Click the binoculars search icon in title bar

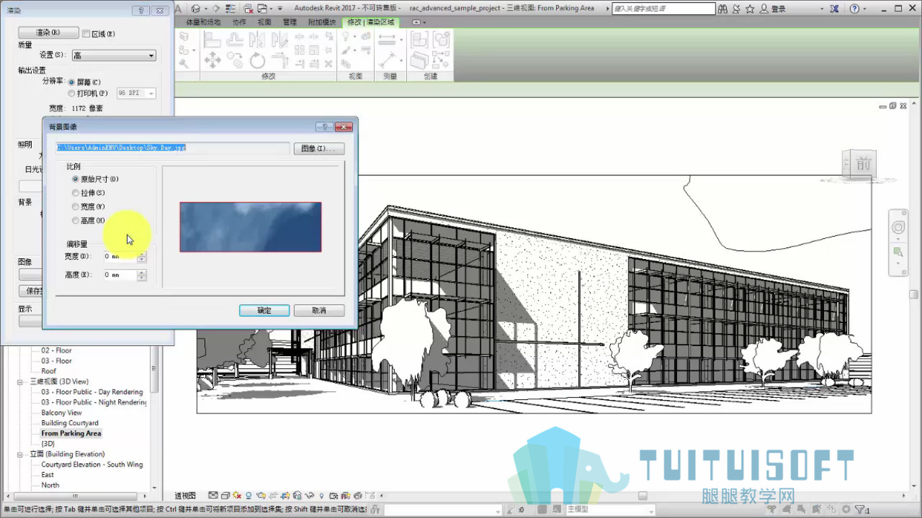(723, 9)
